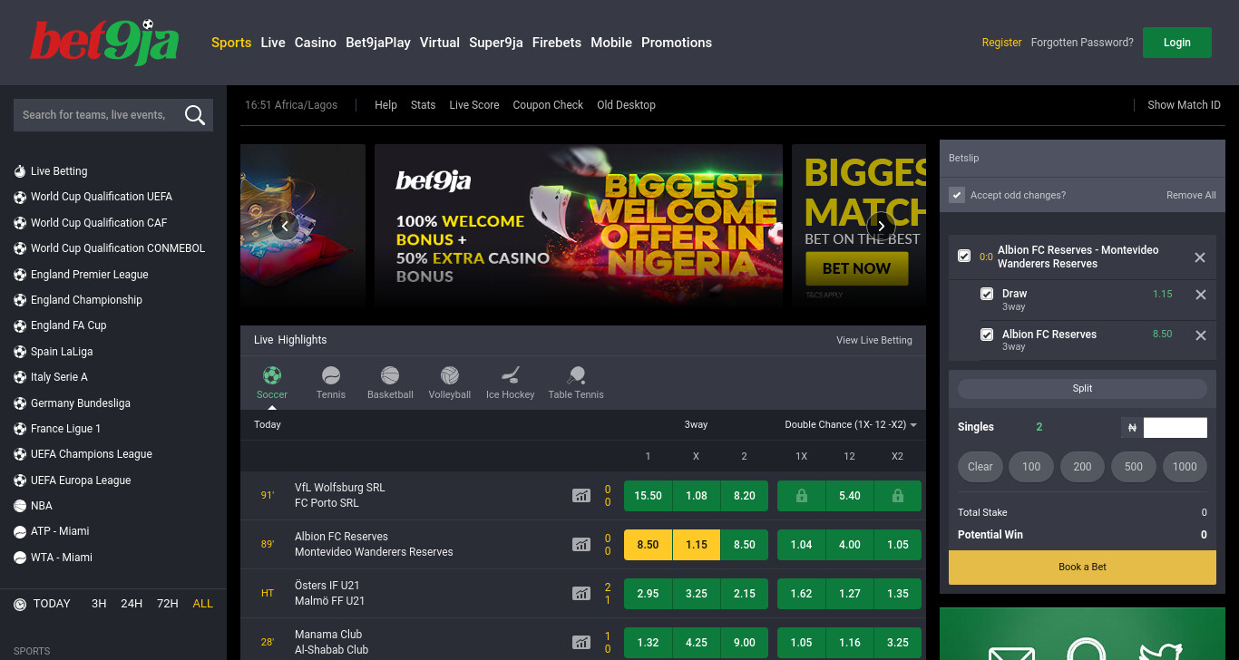
Task: Select 15.50 odds for VfL Wolfsburg SRL
Action: point(648,496)
